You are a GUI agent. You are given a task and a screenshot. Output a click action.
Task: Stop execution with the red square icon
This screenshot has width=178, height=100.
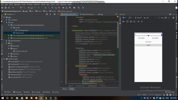(x=59, y=8)
